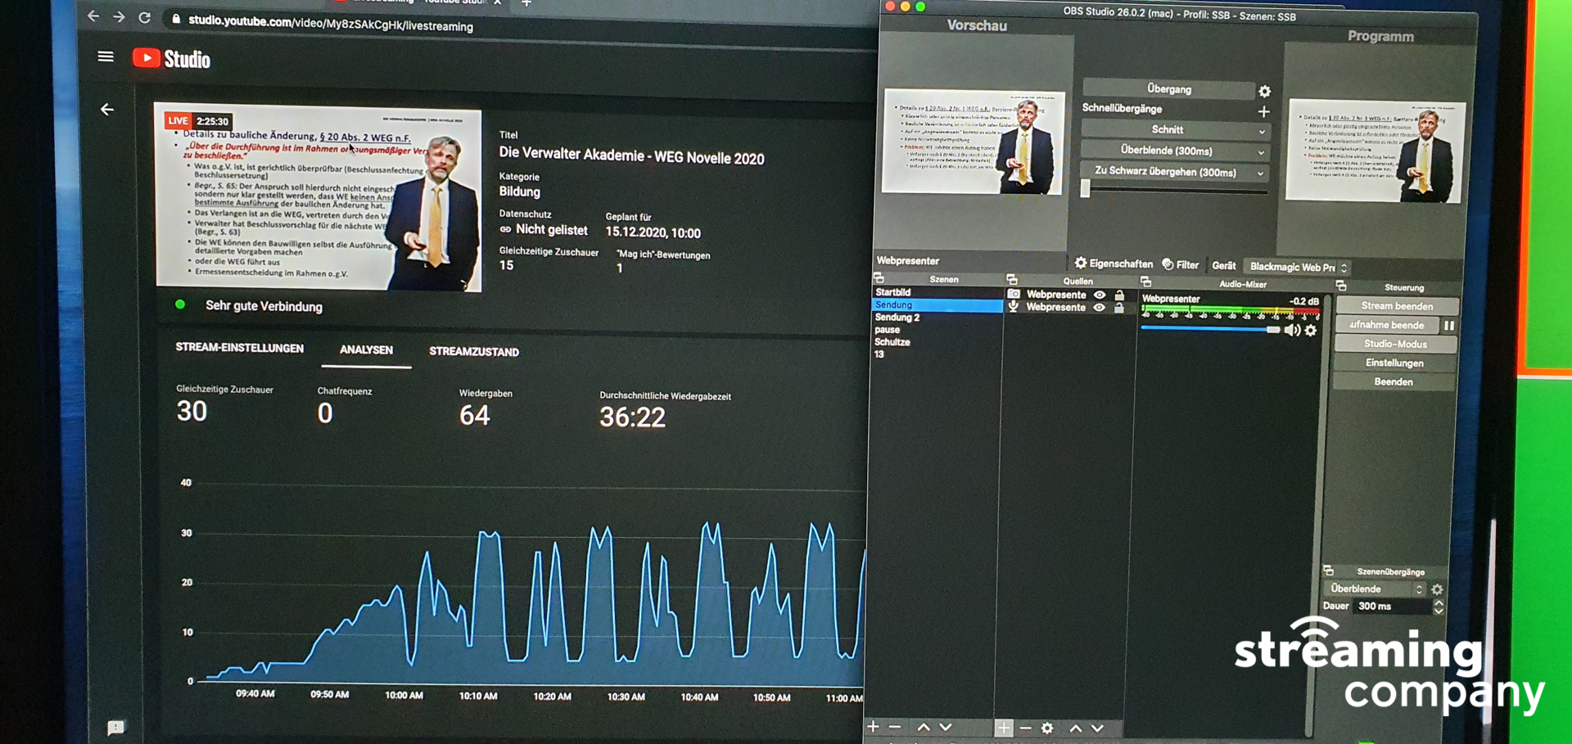Toggle visibility of microphone Webpresenter source
The width and height of the screenshot is (1572, 744).
click(1100, 308)
